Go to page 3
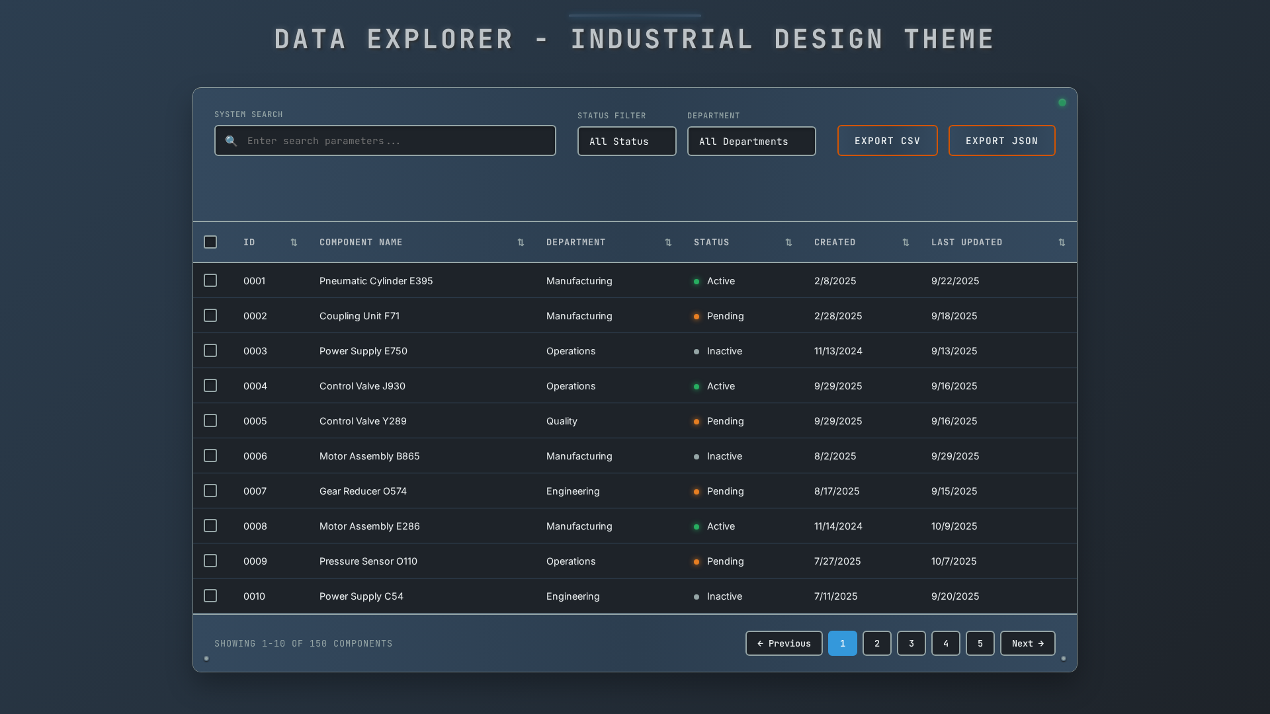 point(911,643)
